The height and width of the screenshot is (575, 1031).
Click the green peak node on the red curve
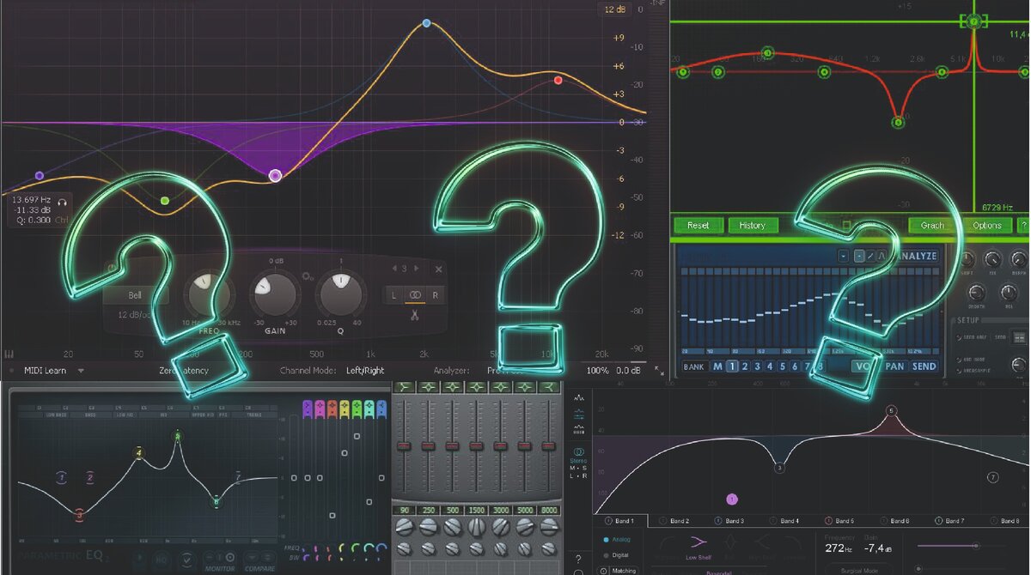(x=973, y=21)
